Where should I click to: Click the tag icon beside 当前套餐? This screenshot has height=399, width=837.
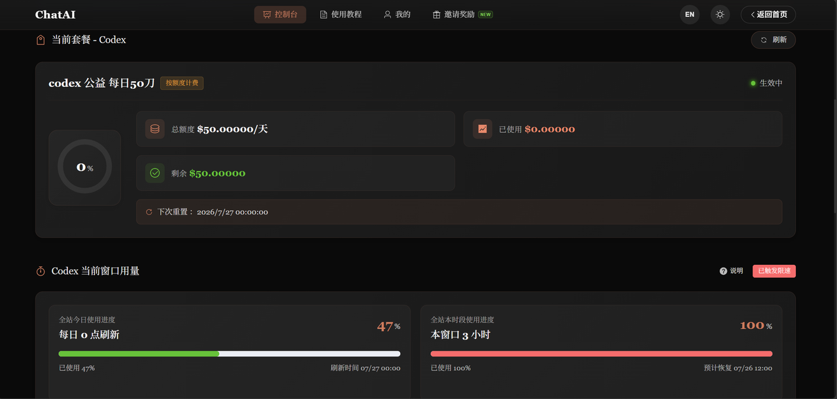(x=41, y=40)
